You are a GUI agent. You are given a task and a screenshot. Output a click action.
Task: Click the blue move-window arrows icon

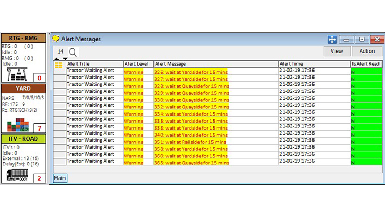pyautogui.click(x=332, y=39)
